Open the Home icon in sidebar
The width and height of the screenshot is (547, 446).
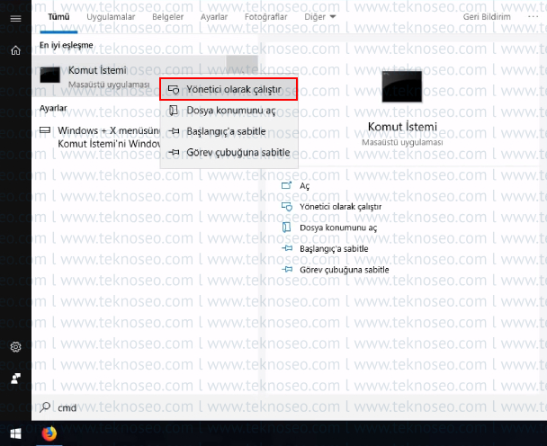tap(15, 50)
